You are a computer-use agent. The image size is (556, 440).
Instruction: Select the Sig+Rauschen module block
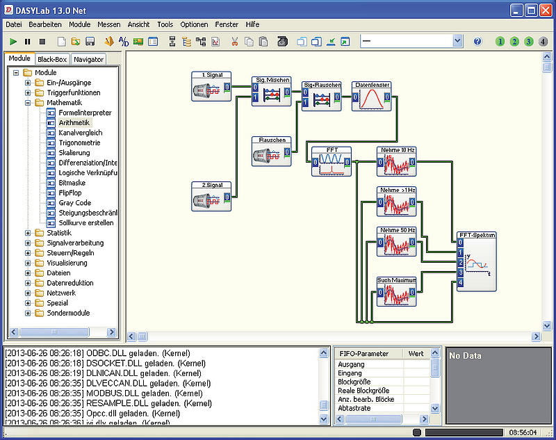(x=322, y=97)
